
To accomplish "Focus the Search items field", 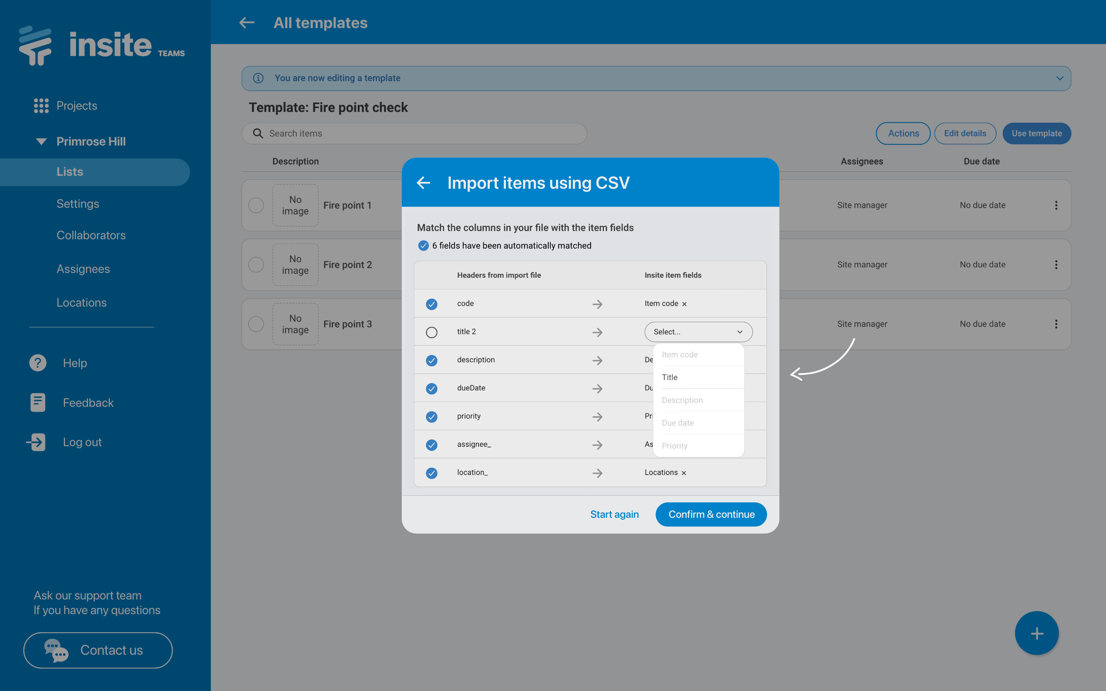I will coord(413,133).
